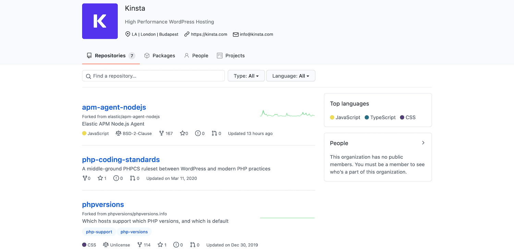Click the JavaScript language color dot

(x=84, y=133)
